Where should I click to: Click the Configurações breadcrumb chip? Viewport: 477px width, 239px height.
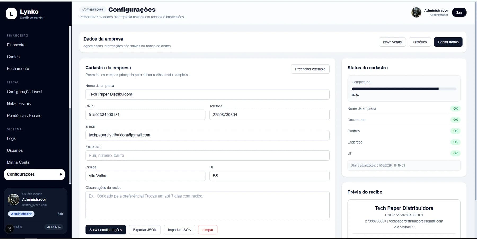(93, 10)
